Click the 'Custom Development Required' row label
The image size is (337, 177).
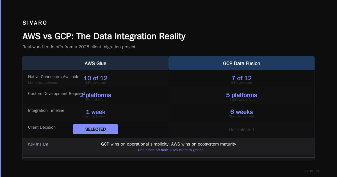56,94
